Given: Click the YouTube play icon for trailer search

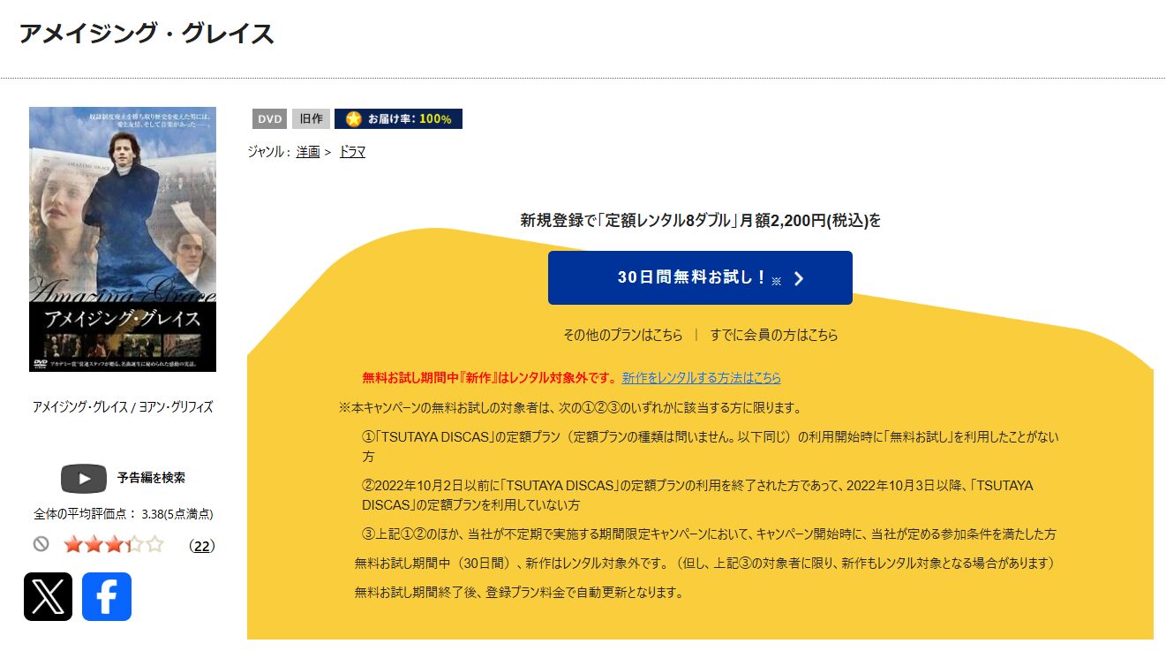Looking at the screenshot, I should (x=84, y=478).
